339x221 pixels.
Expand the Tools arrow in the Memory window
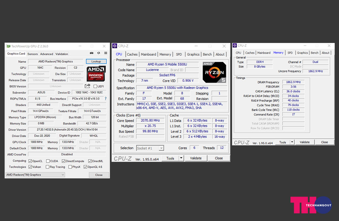point(292,142)
